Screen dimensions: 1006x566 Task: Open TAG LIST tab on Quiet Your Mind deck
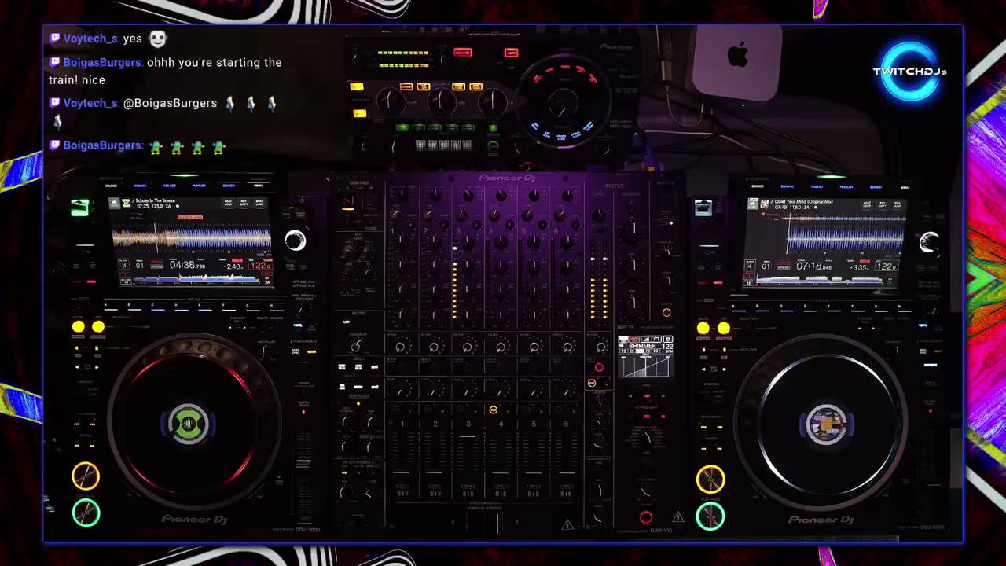tap(817, 186)
